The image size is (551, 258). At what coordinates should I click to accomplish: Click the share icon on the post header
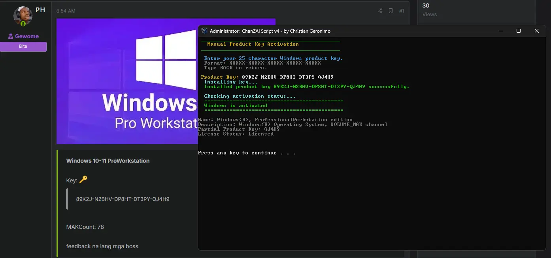pos(380,11)
